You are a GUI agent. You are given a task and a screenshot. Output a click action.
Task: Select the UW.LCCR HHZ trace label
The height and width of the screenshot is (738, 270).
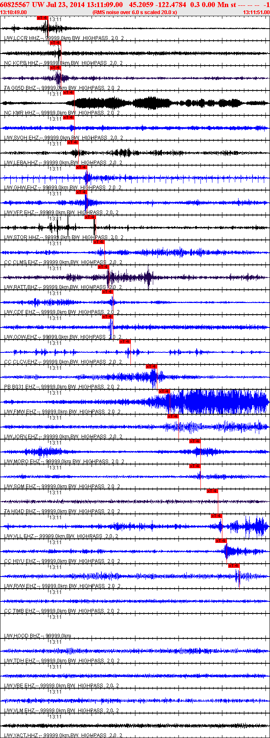pos(64,38)
